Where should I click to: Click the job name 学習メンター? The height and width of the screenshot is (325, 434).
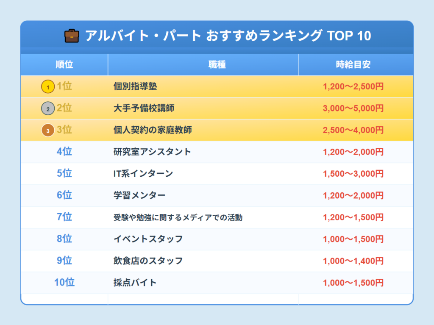click(139, 195)
